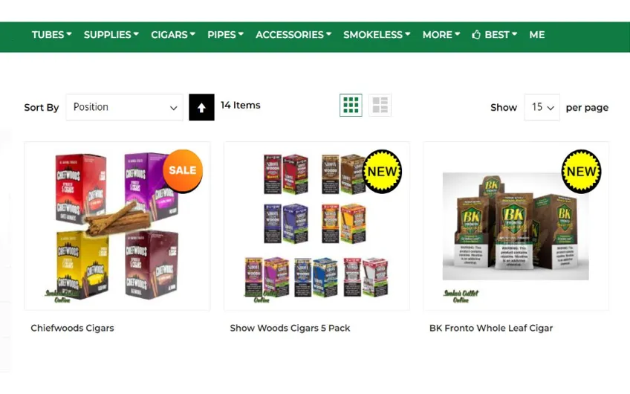Open Chiefwoods Cigars product link
This screenshot has width=630, height=394.
(72, 328)
